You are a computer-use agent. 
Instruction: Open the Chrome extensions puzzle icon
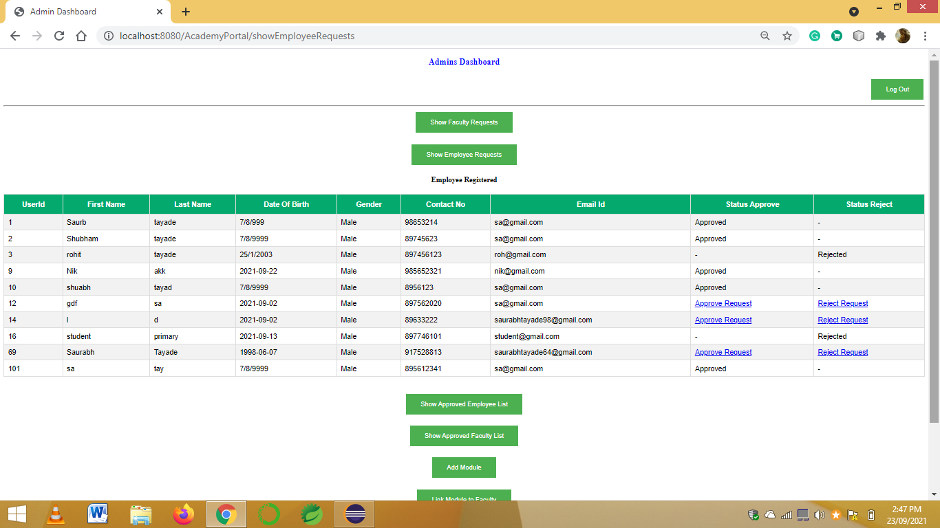(x=881, y=36)
